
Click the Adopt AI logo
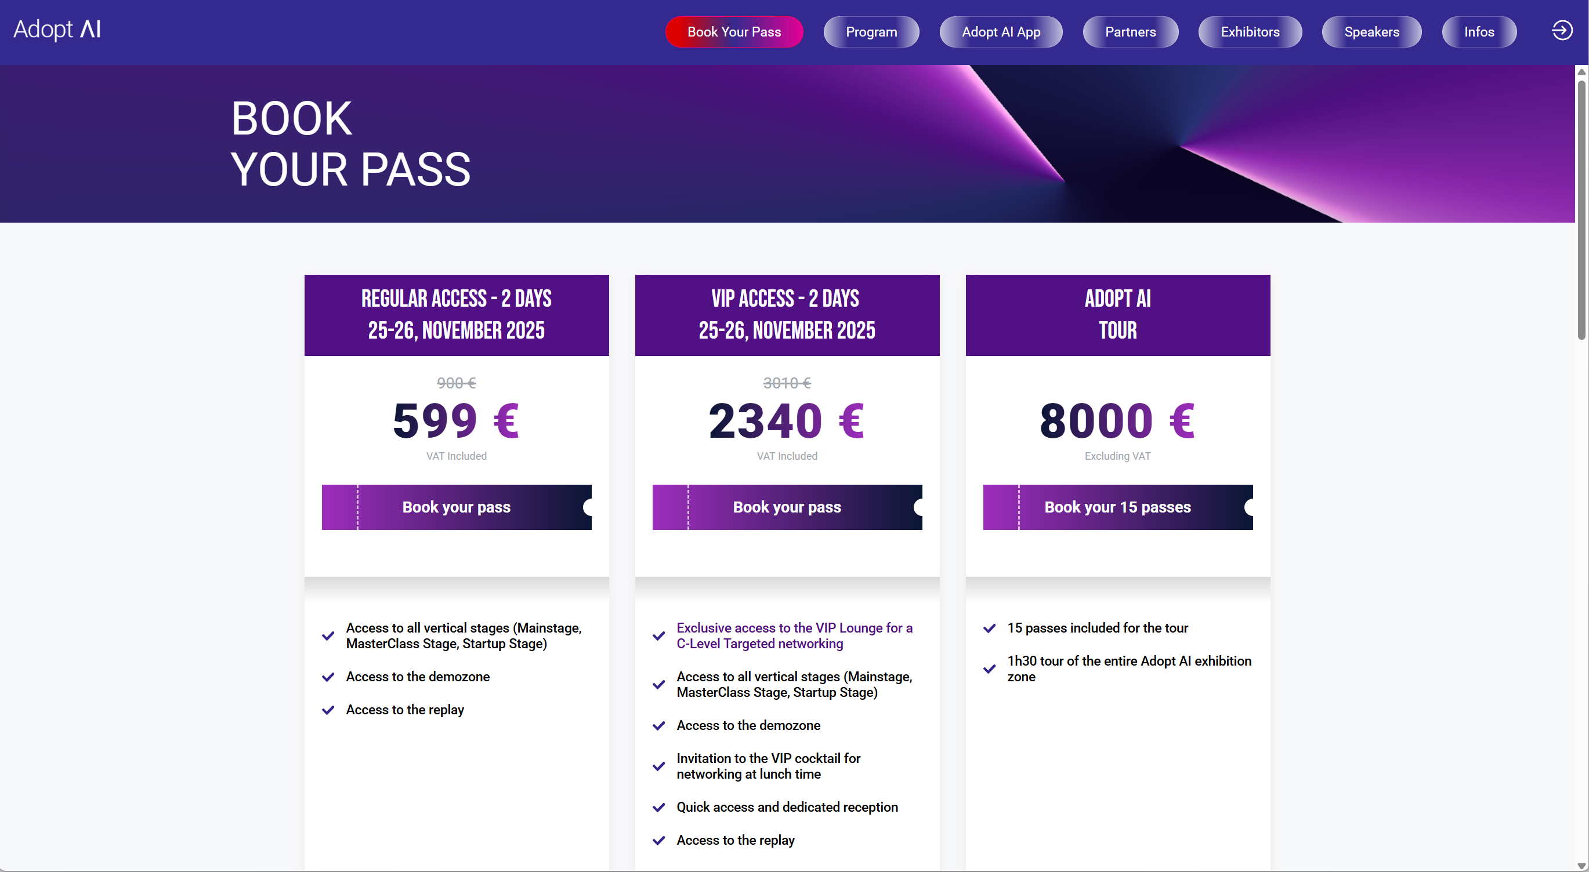click(x=57, y=29)
